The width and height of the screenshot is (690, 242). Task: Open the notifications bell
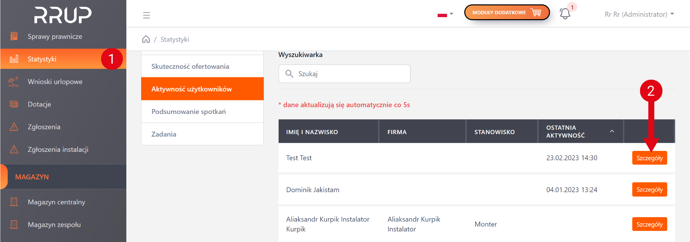(565, 14)
